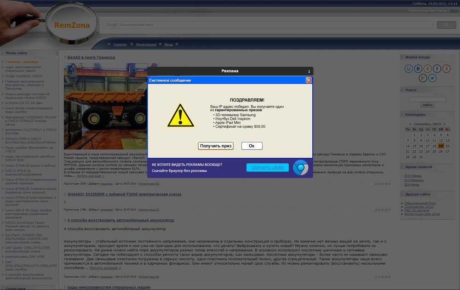
Task: Click the СКАЧАТЬ URAN download button
Action: (x=267, y=167)
